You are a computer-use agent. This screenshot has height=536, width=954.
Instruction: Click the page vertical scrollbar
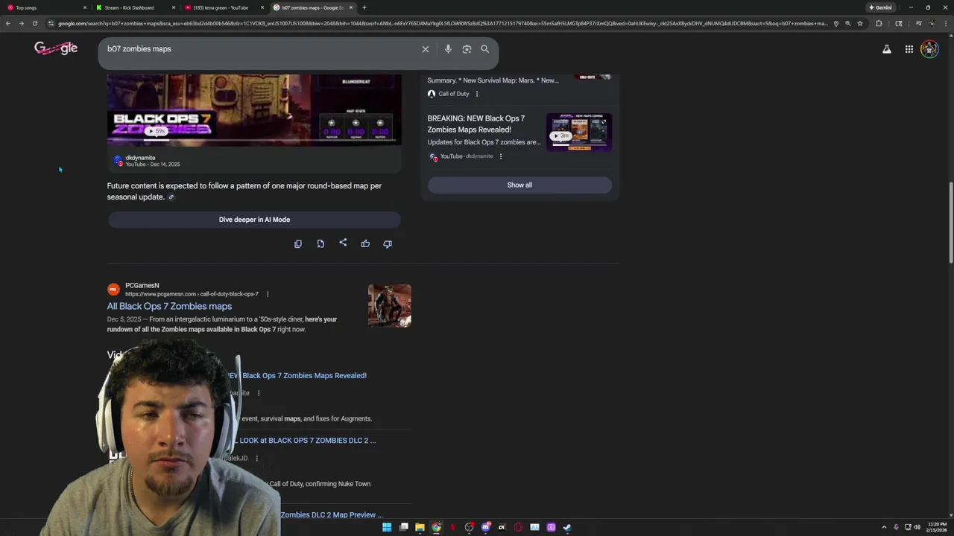pyautogui.click(x=950, y=223)
